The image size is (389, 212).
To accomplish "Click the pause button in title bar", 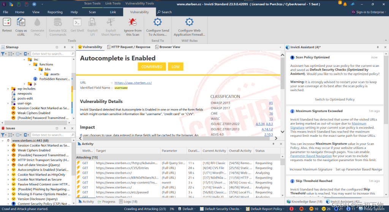I will pyautogui.click(x=34, y=4).
